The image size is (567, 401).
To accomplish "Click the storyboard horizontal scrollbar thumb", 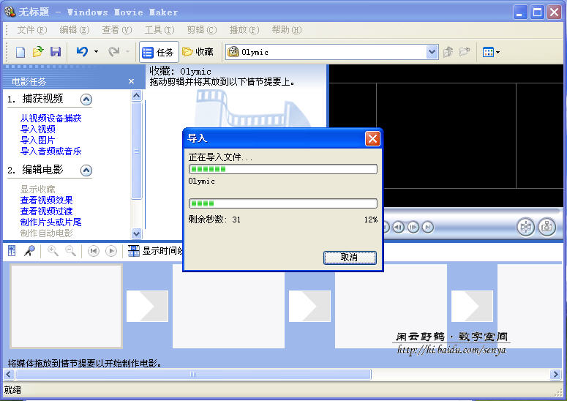I will [x=193, y=374].
